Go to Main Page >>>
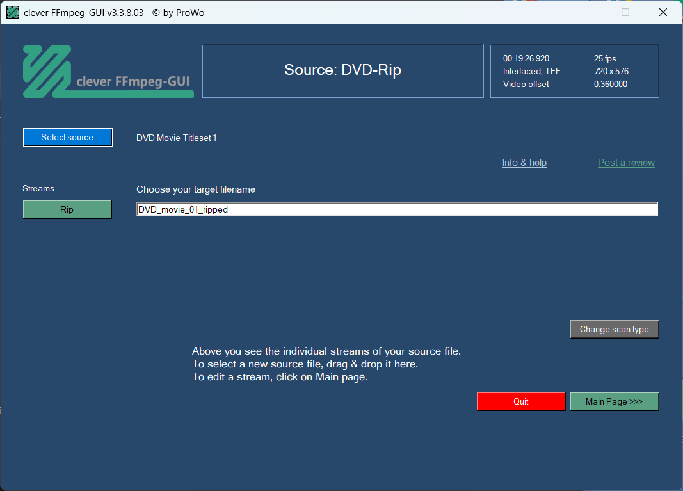Viewport: 683px width, 491px height. [614, 401]
